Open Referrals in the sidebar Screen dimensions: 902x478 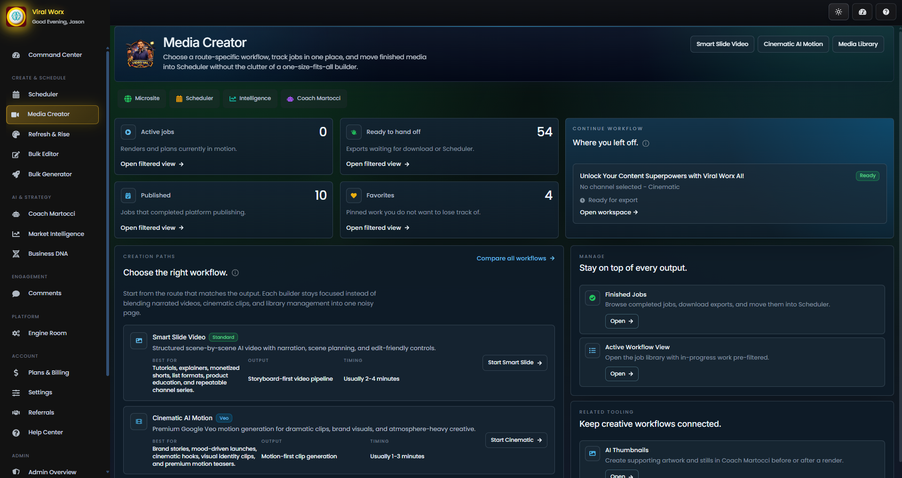(x=53, y=413)
